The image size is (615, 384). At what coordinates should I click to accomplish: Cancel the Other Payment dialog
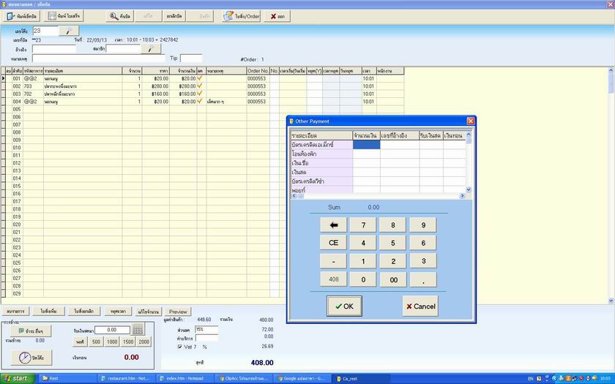point(420,306)
